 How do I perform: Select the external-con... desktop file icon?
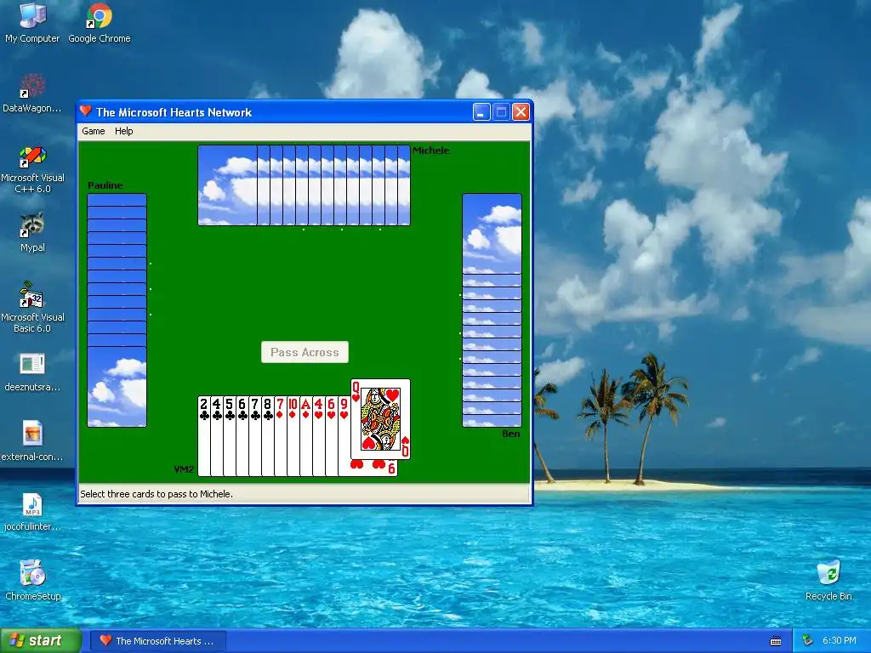32,441
